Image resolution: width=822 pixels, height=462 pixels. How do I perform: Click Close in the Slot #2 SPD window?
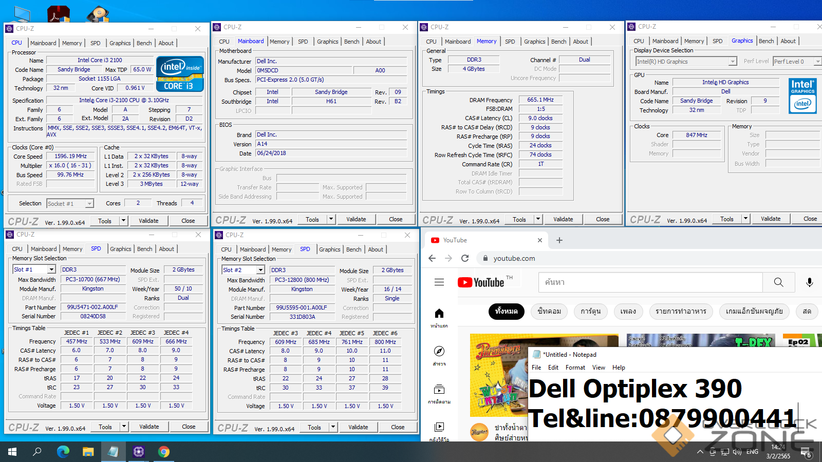point(398,427)
